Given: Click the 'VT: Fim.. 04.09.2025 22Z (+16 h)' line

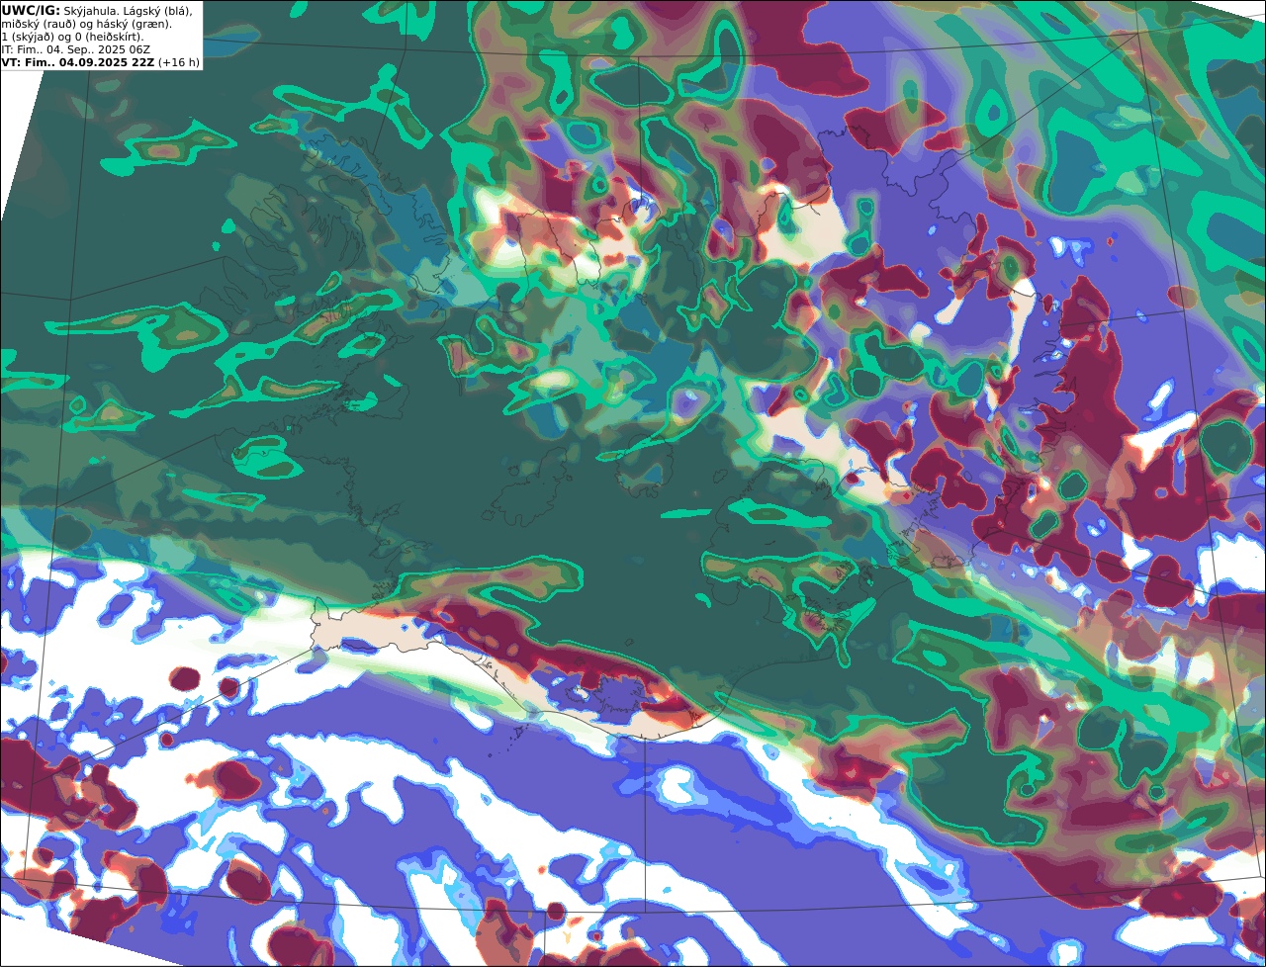Looking at the screenshot, I should tap(101, 61).
